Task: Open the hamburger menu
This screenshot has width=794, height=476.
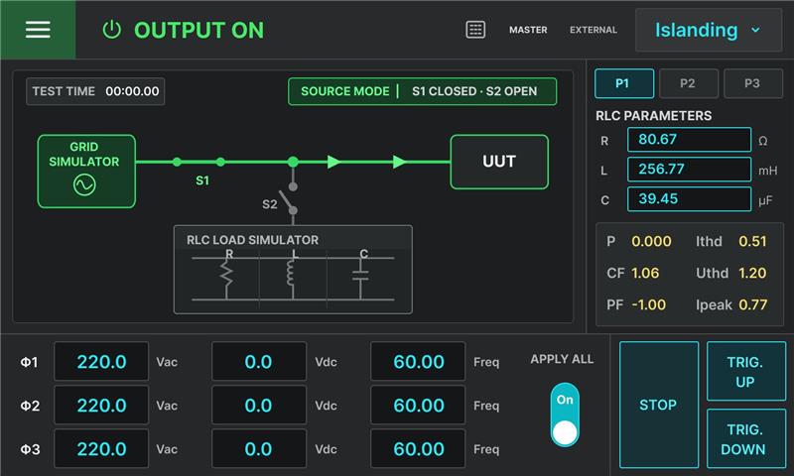Action: tap(38, 30)
